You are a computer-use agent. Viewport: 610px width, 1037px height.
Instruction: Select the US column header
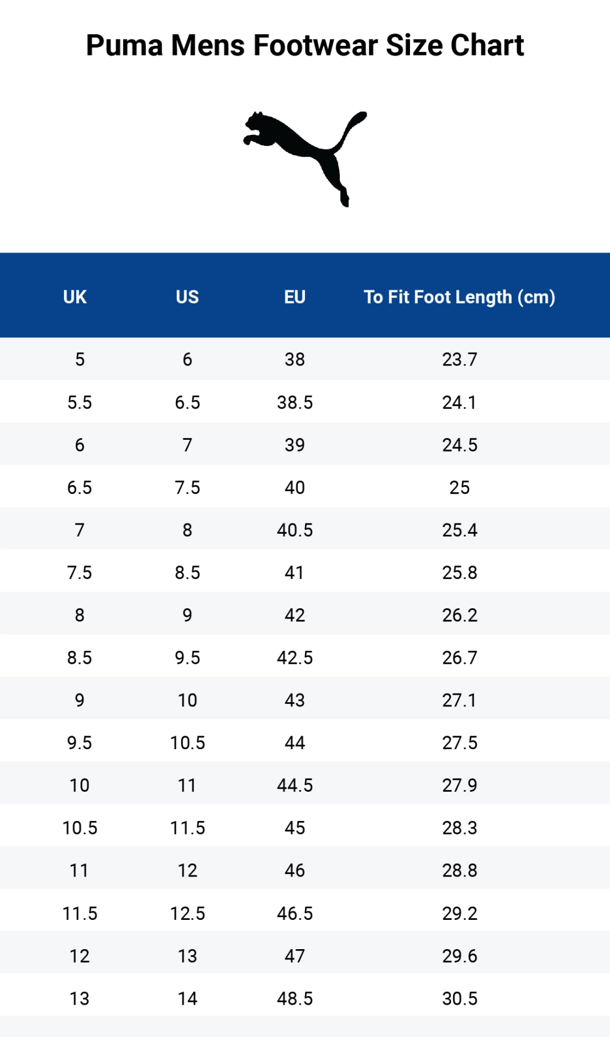pos(187,297)
